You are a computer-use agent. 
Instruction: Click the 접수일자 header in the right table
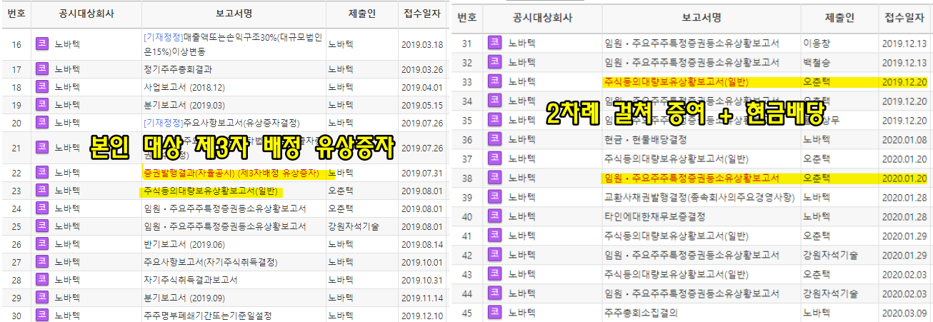click(x=904, y=17)
